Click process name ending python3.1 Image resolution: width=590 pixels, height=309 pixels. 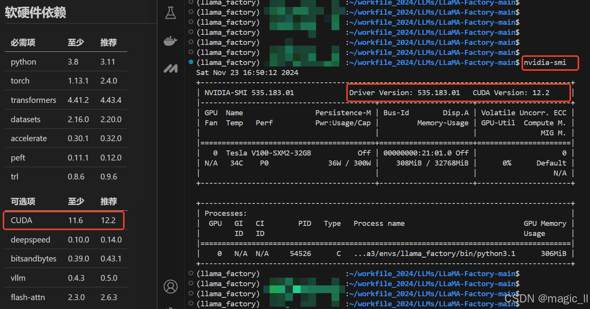pos(434,253)
